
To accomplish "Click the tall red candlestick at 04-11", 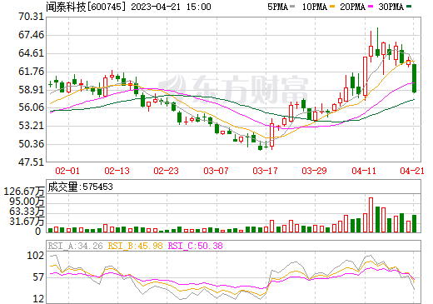I will pos(365,77).
